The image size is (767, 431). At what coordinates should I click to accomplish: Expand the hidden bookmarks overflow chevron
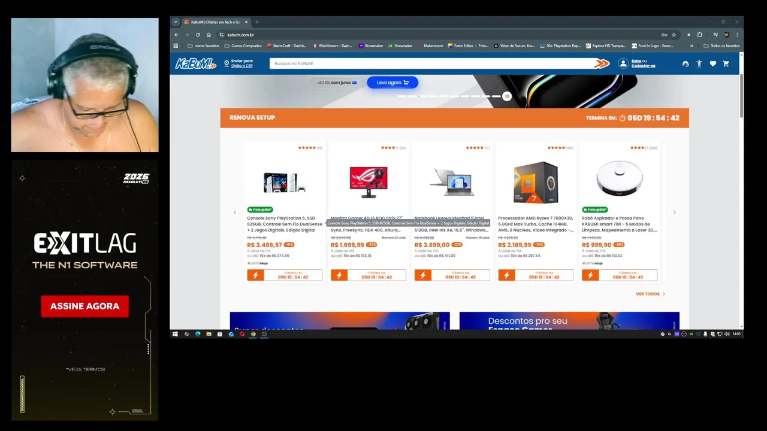pyautogui.click(x=691, y=45)
